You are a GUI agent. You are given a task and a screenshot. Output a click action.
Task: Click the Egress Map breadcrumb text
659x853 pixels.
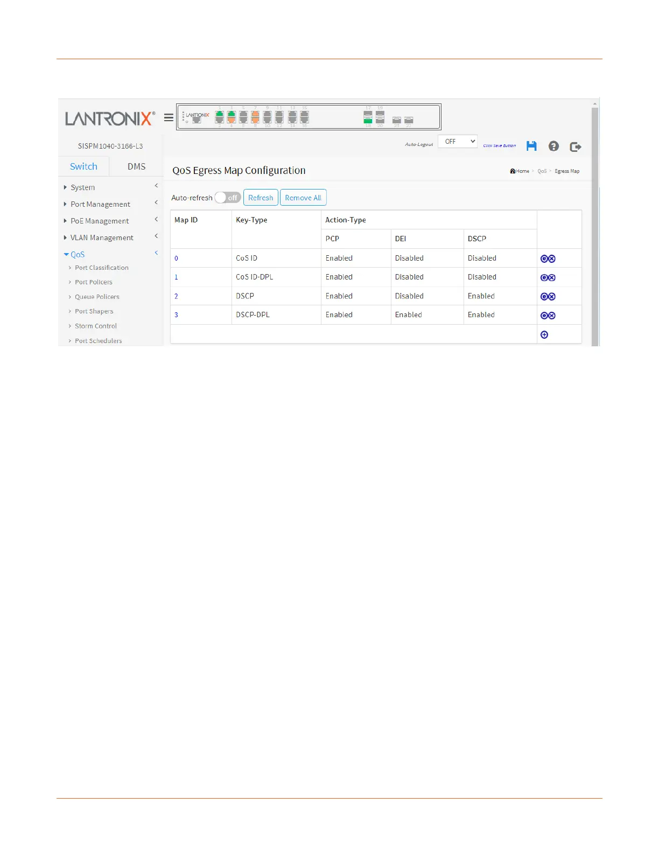567,171
